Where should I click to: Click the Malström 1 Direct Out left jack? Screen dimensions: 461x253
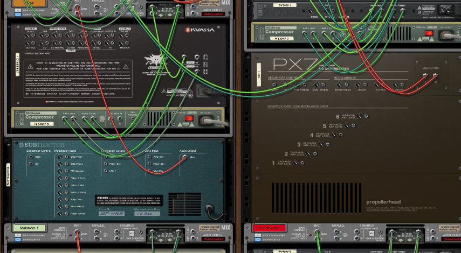point(193,231)
